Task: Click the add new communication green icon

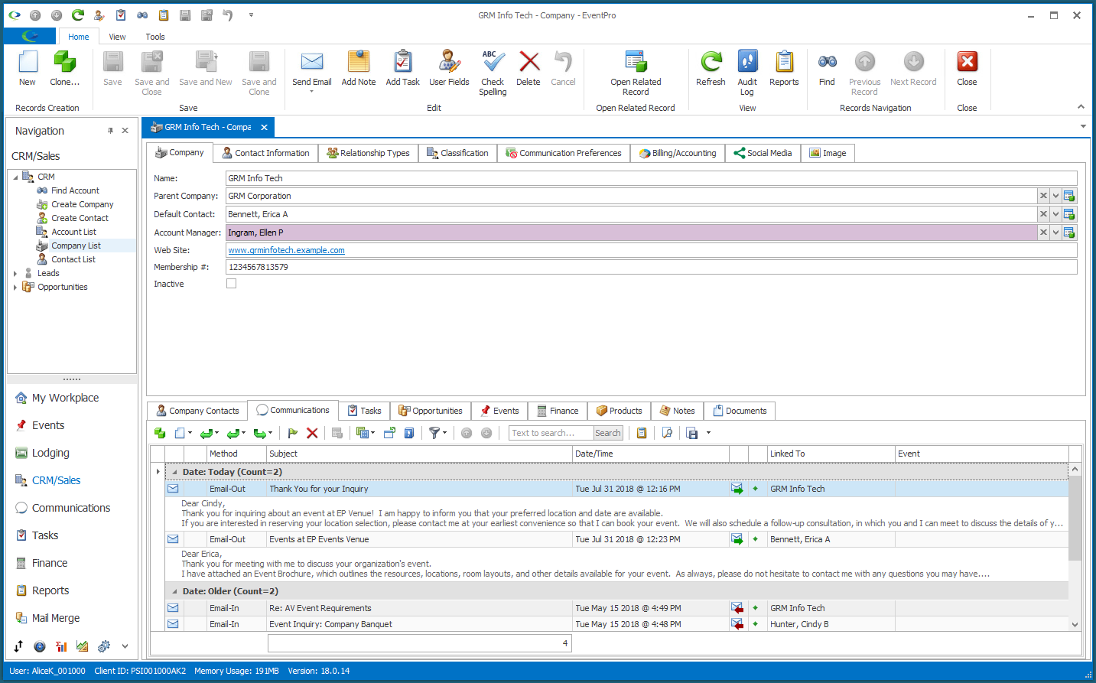Action: 160,433
